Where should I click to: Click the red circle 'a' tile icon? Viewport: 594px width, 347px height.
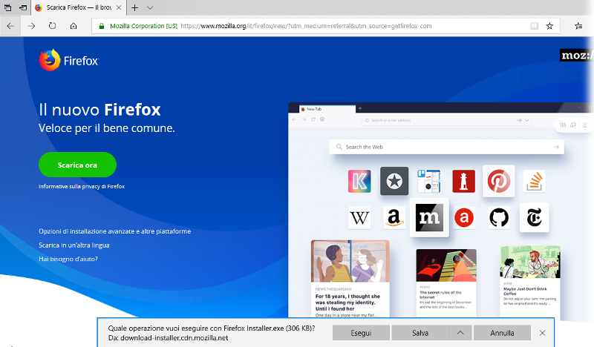tap(464, 218)
